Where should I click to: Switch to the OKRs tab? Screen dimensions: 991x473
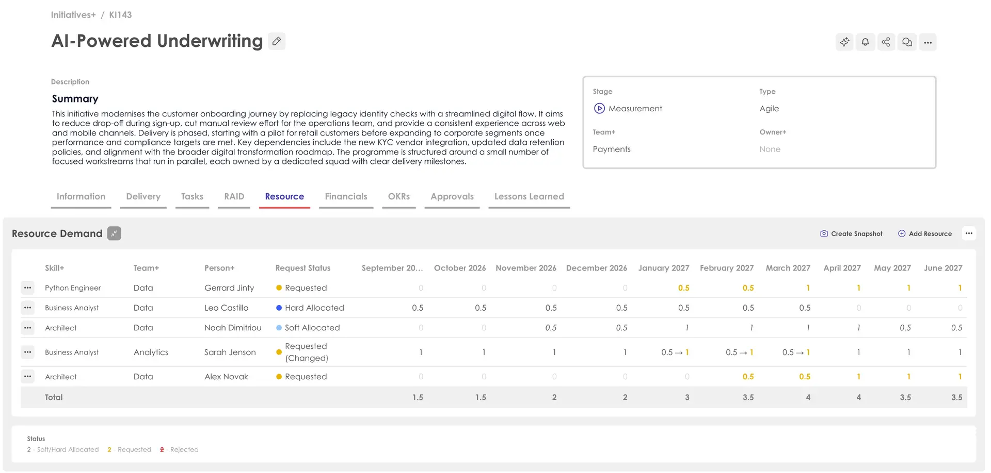pyautogui.click(x=399, y=197)
